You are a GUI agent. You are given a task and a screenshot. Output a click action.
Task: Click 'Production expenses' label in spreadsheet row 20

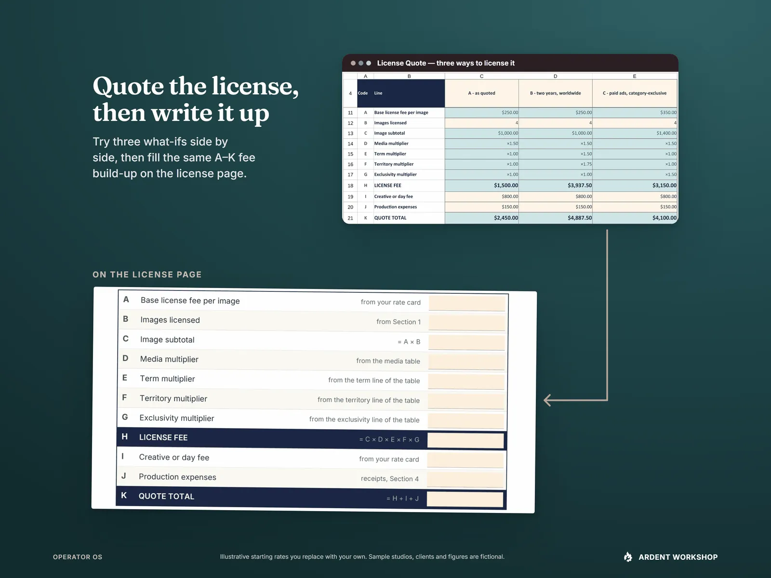[395, 207]
